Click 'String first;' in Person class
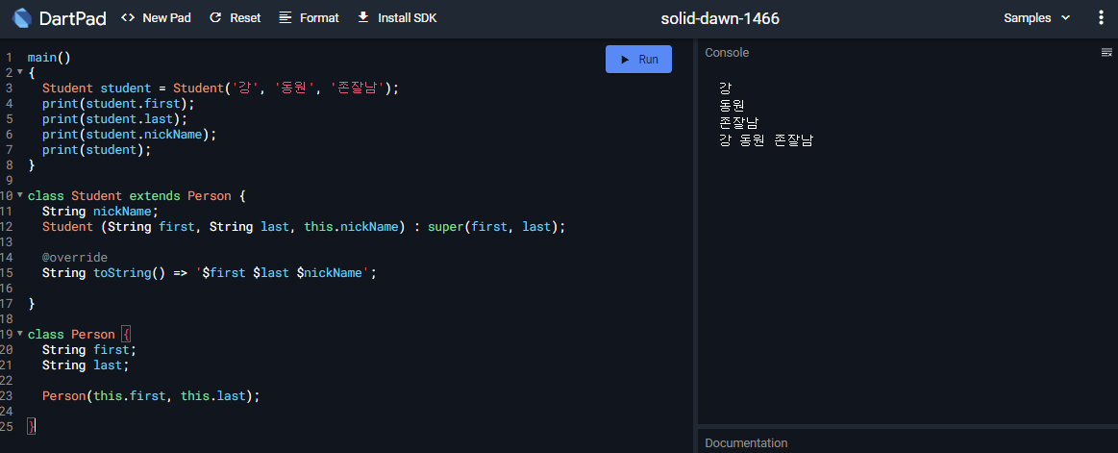This screenshot has width=1118, height=453. coord(89,349)
